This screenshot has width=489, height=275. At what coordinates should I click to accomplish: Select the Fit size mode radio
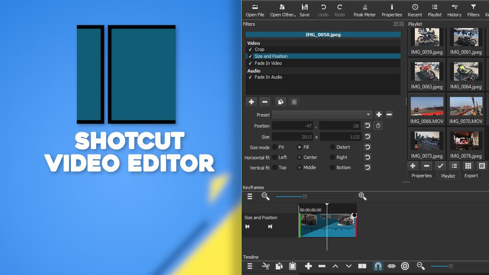(275, 147)
